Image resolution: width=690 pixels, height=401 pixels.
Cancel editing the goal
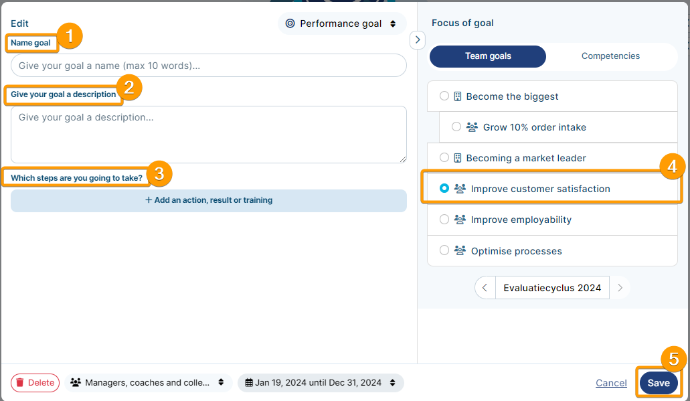click(x=611, y=383)
